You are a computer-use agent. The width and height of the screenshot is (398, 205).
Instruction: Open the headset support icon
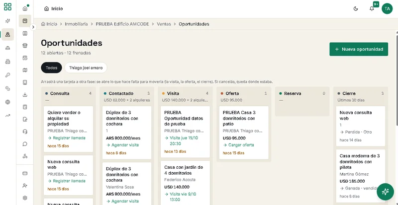pyautogui.click(x=25, y=132)
